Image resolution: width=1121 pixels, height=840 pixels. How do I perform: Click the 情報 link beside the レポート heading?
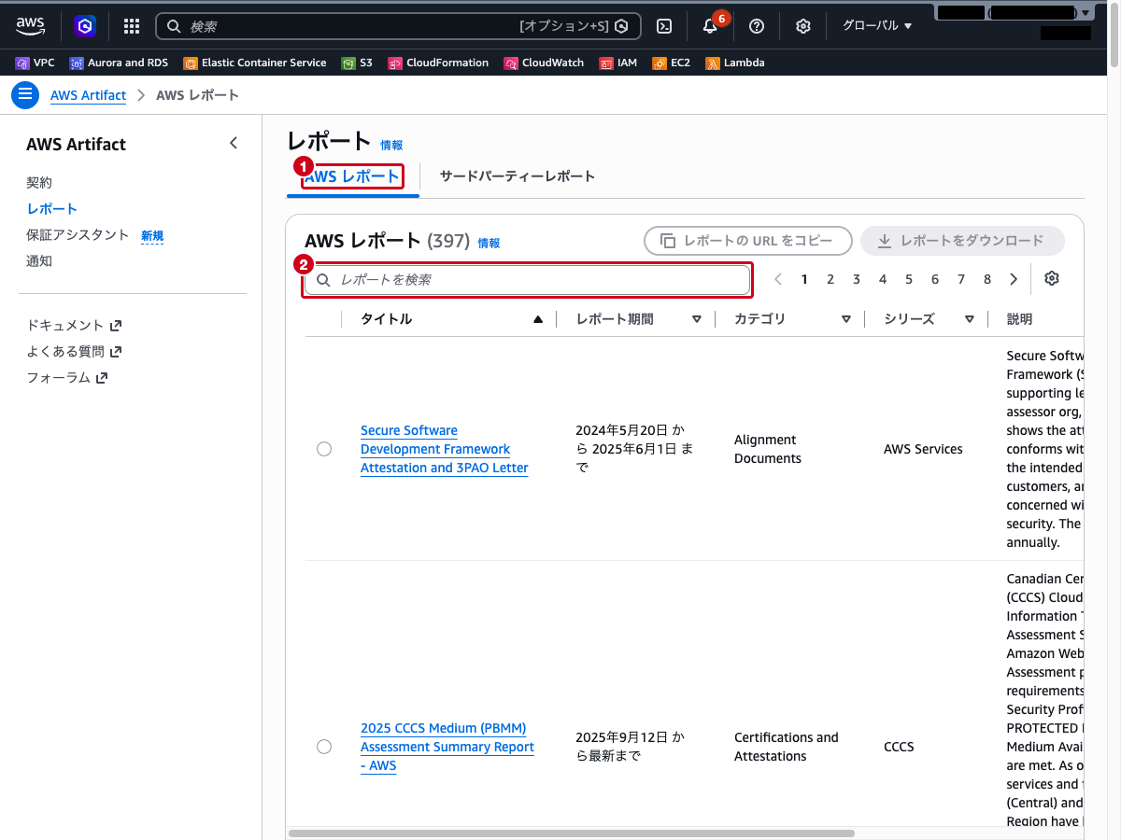(x=391, y=146)
